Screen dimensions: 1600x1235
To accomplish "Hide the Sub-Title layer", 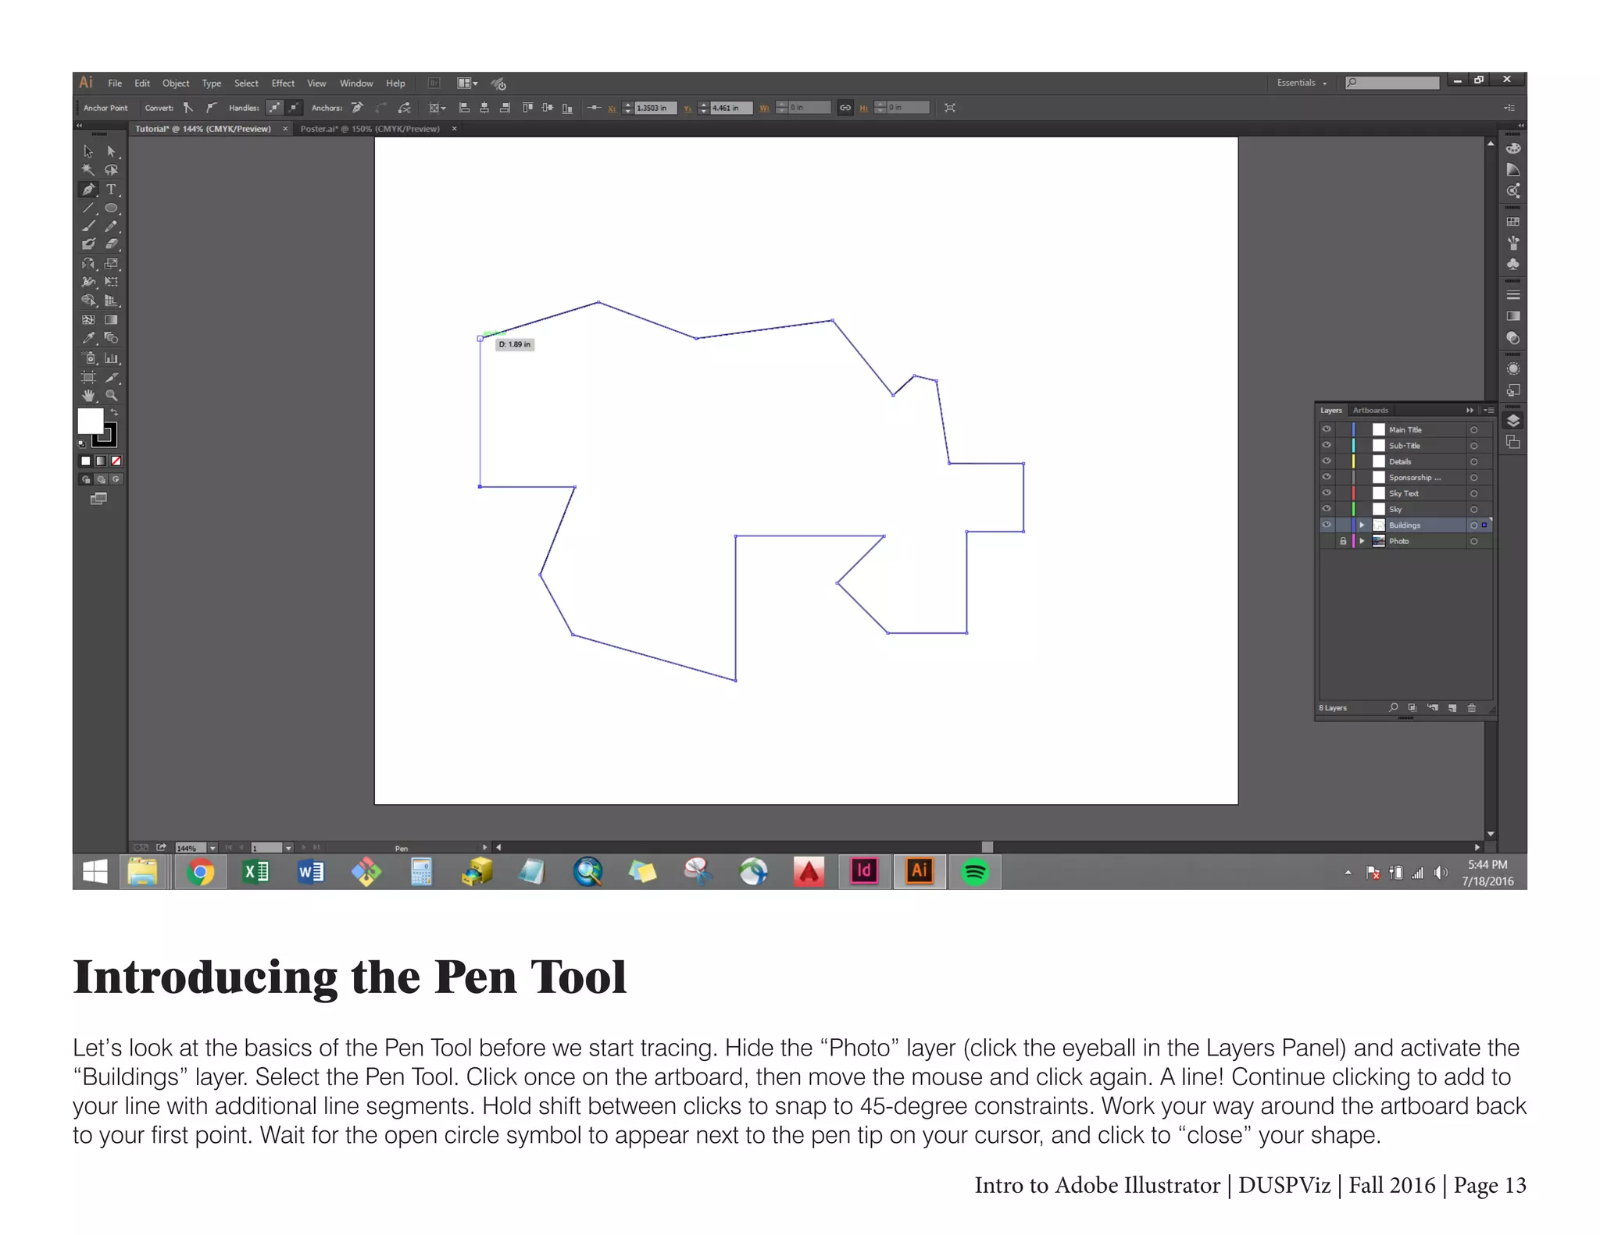I will [1327, 445].
